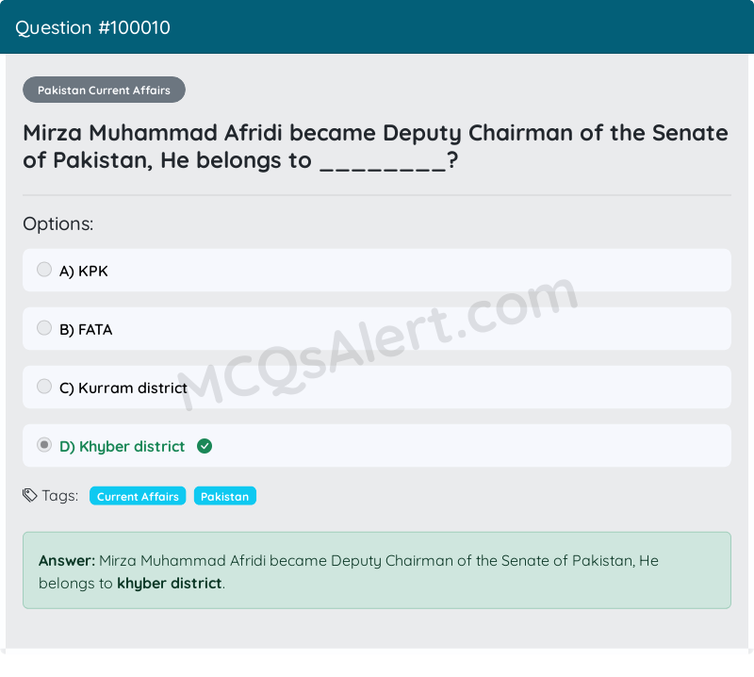Click the Mirza Muhammad Afridi question heading
The width and height of the screenshot is (754, 677).
coord(375,146)
